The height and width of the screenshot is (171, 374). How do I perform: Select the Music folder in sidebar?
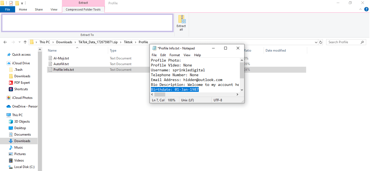pos(18,147)
